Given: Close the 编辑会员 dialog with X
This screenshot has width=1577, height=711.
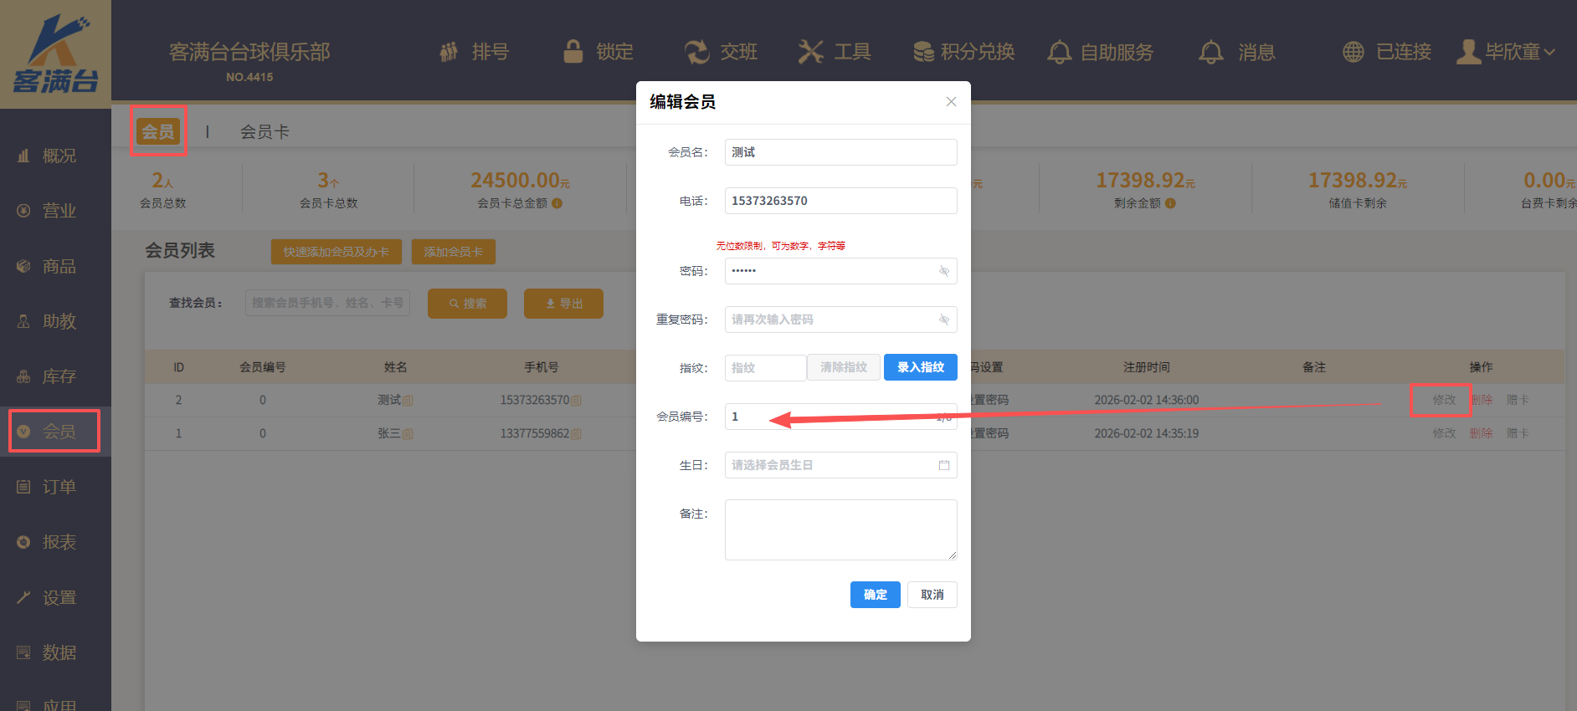Looking at the screenshot, I should click(951, 102).
